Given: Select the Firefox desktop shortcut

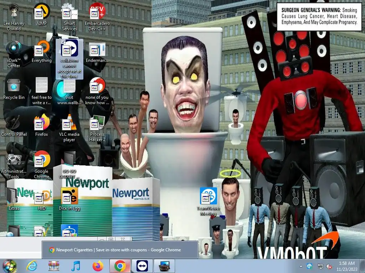Looking at the screenshot, I should (41, 125).
